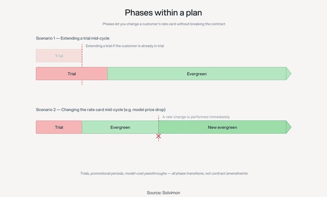The height and width of the screenshot is (197, 327).
Task: Click the Scenario 2 heading about changing the rate card
Action: pyautogui.click(x=101, y=110)
